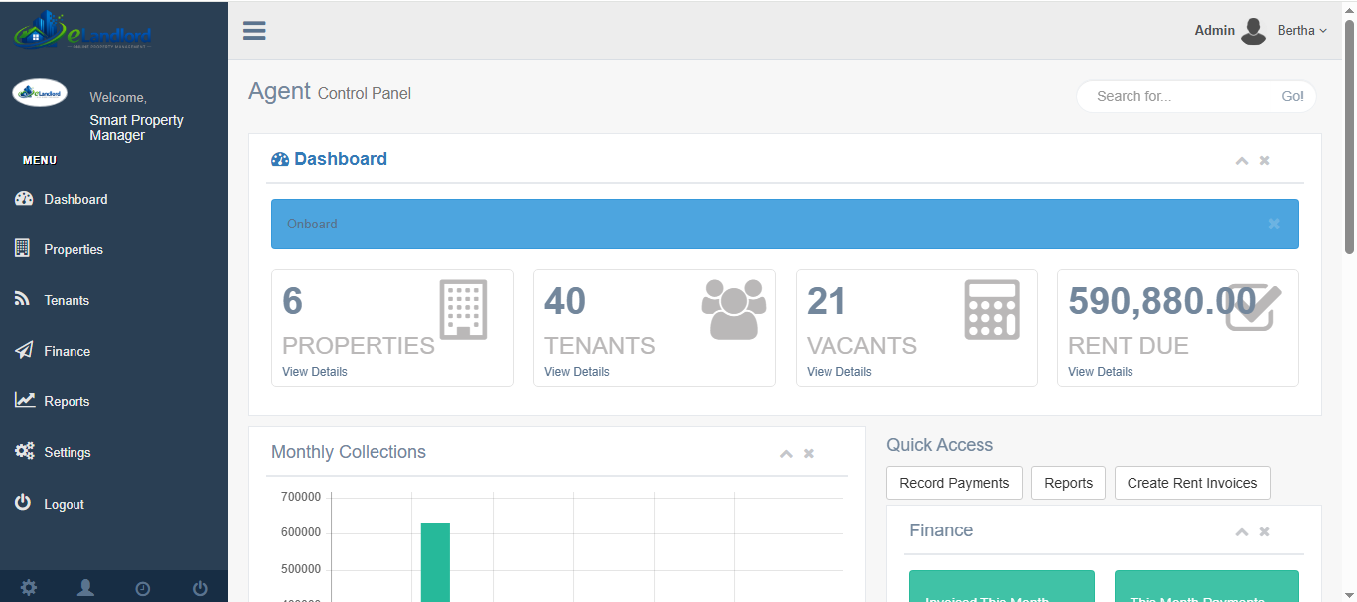Click the clock icon in sidebar footer
1357x602 pixels.
click(x=143, y=588)
